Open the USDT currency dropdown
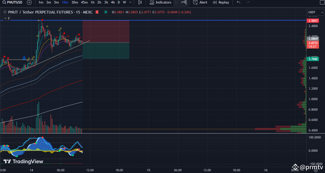The height and width of the screenshot is (173, 325). pos(315,12)
